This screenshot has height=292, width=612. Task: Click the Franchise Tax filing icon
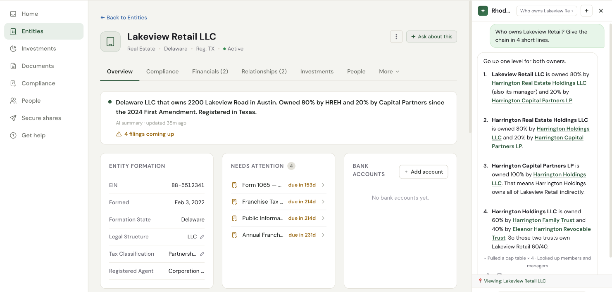click(234, 202)
